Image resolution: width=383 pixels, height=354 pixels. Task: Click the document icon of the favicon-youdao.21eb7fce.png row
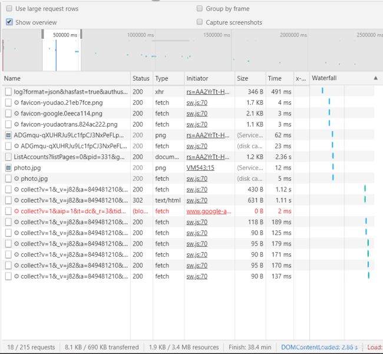click(x=8, y=102)
